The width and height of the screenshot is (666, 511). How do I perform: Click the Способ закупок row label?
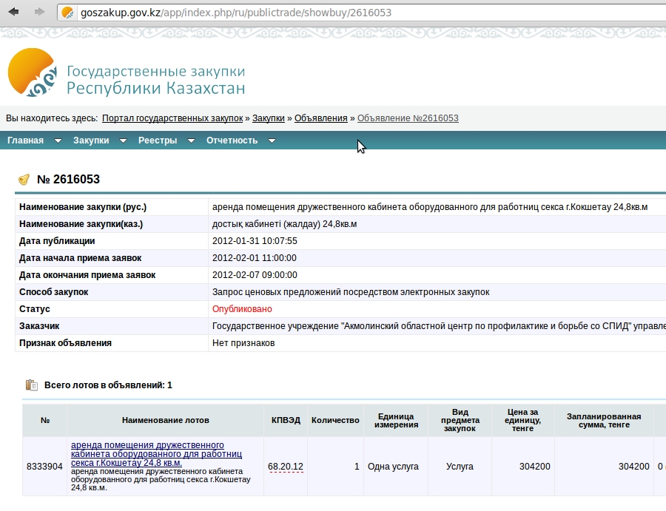coord(53,292)
